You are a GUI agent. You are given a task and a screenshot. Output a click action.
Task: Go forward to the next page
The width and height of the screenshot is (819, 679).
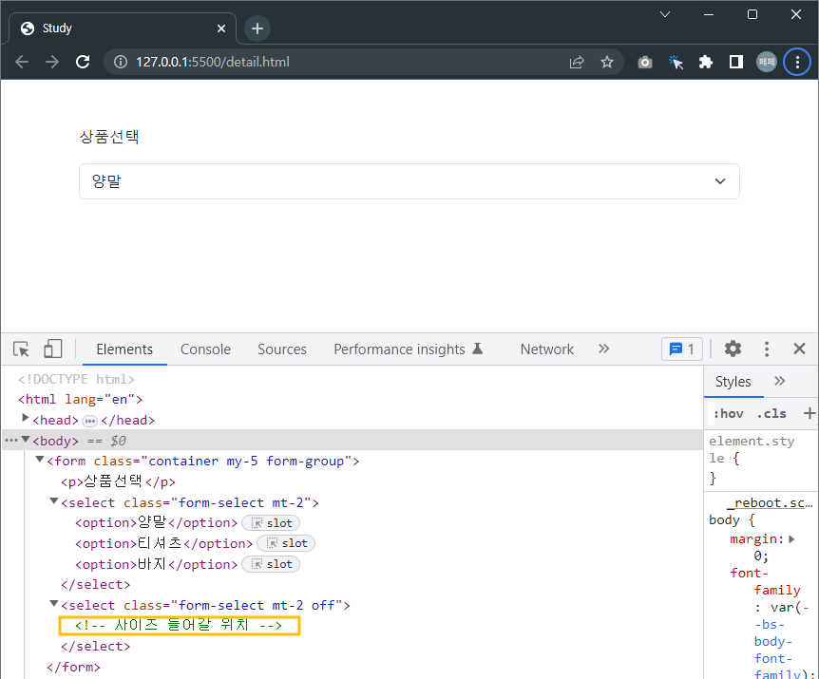[52, 62]
